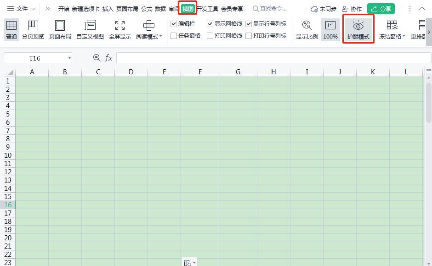Screen dimensions: 432x266
Task: Toggle 护眼模式 eye protection mode
Action: (x=358, y=30)
